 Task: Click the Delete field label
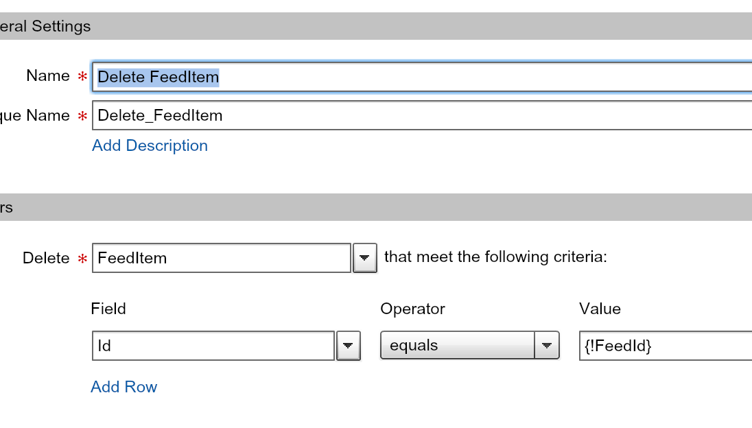[46, 258]
